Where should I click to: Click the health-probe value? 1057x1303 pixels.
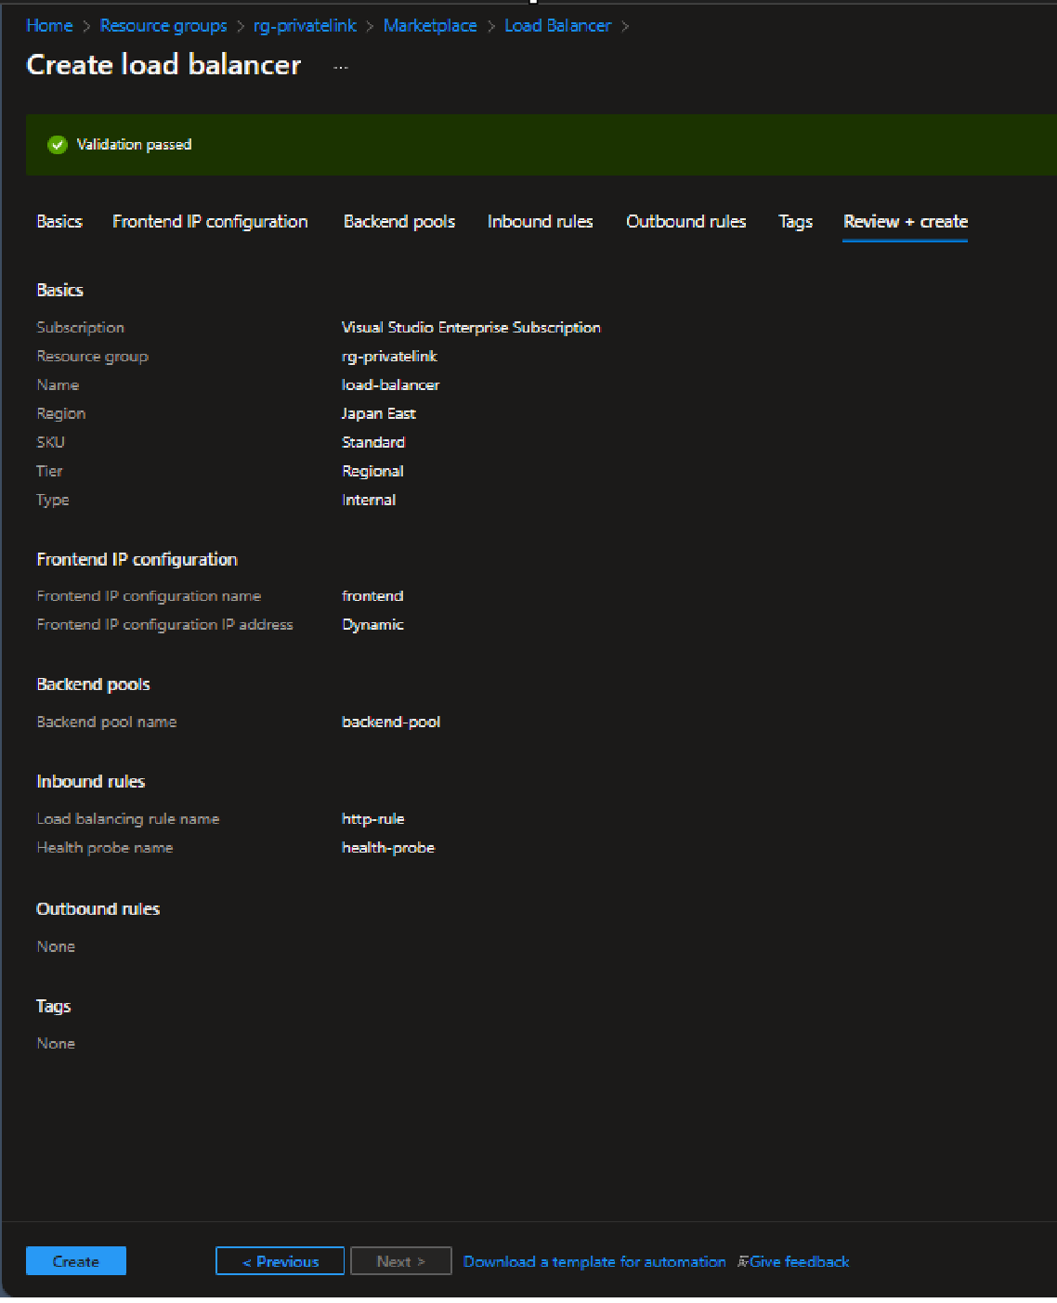pyautogui.click(x=388, y=848)
